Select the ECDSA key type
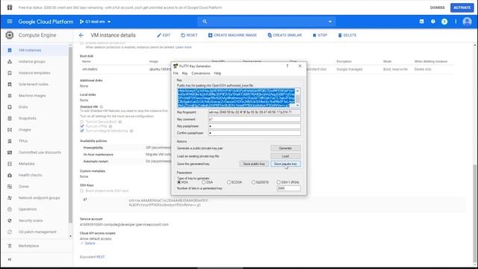 (x=229, y=182)
